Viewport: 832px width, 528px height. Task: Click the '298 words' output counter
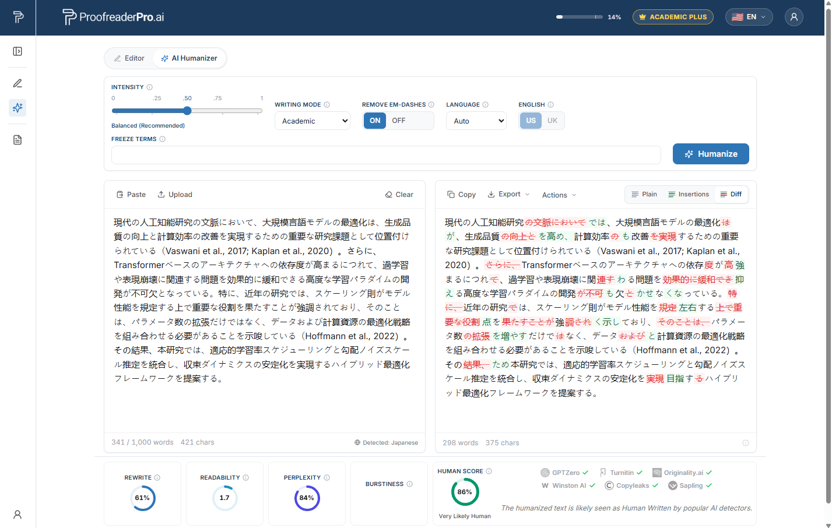click(460, 443)
